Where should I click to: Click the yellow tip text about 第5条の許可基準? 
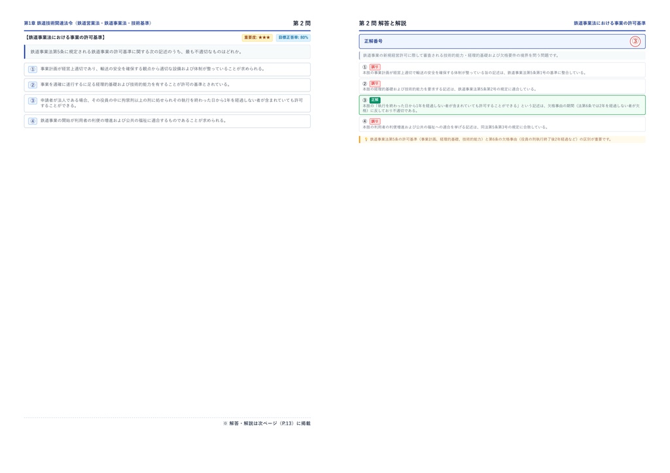[x=491, y=139]
